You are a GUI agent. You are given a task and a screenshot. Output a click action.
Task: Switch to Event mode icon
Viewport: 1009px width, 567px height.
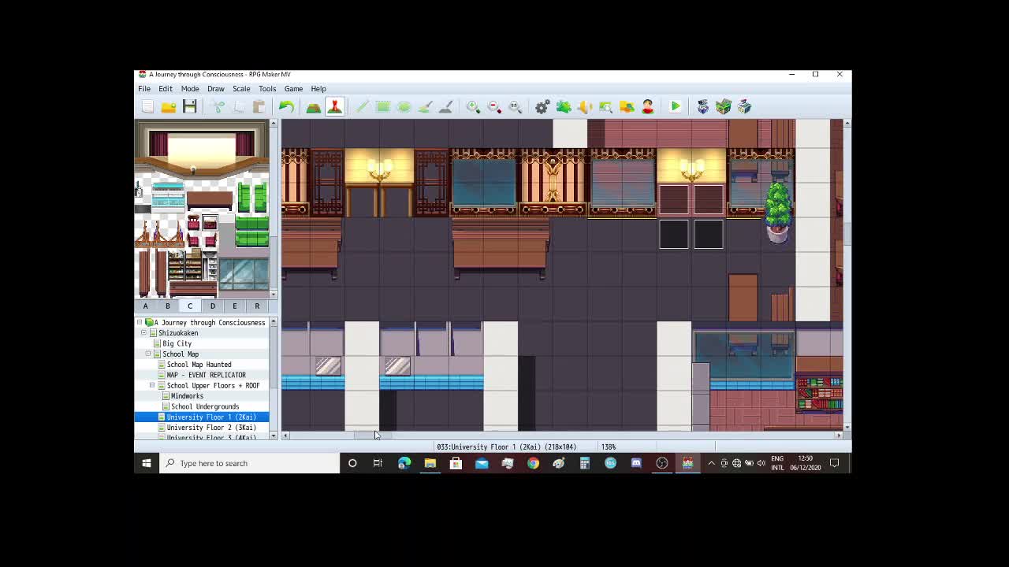click(334, 106)
